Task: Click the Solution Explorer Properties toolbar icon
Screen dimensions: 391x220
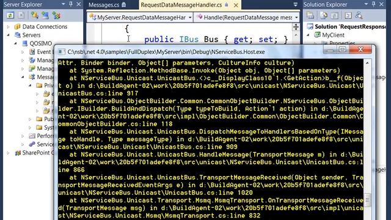Action: (x=310, y=16)
